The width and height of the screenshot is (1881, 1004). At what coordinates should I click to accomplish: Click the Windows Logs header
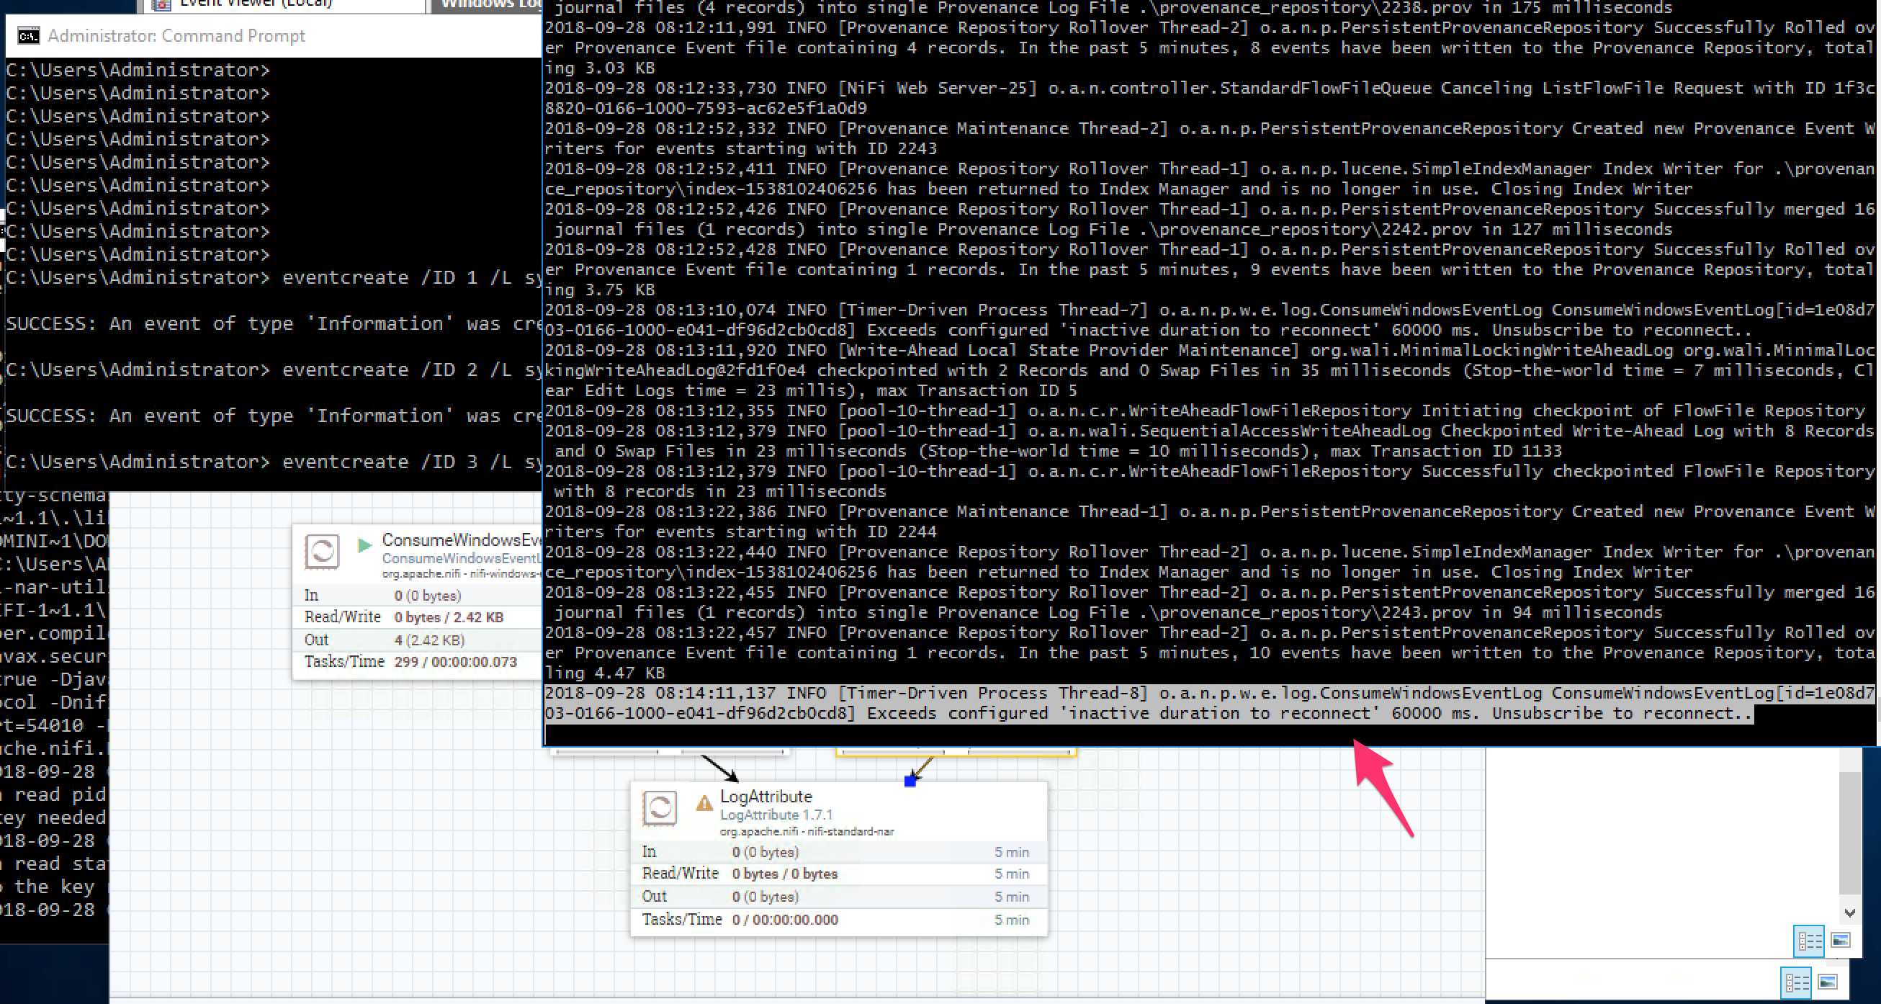(489, 4)
